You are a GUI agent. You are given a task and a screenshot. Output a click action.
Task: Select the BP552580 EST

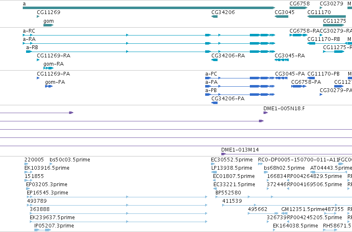284,197
